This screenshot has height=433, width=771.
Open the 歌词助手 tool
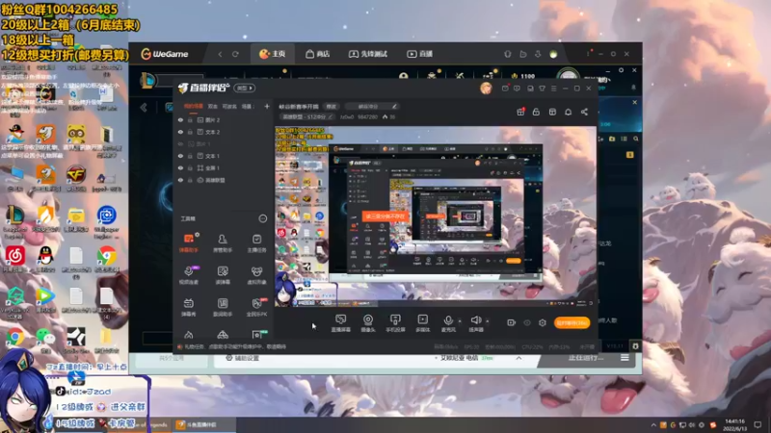223,307
